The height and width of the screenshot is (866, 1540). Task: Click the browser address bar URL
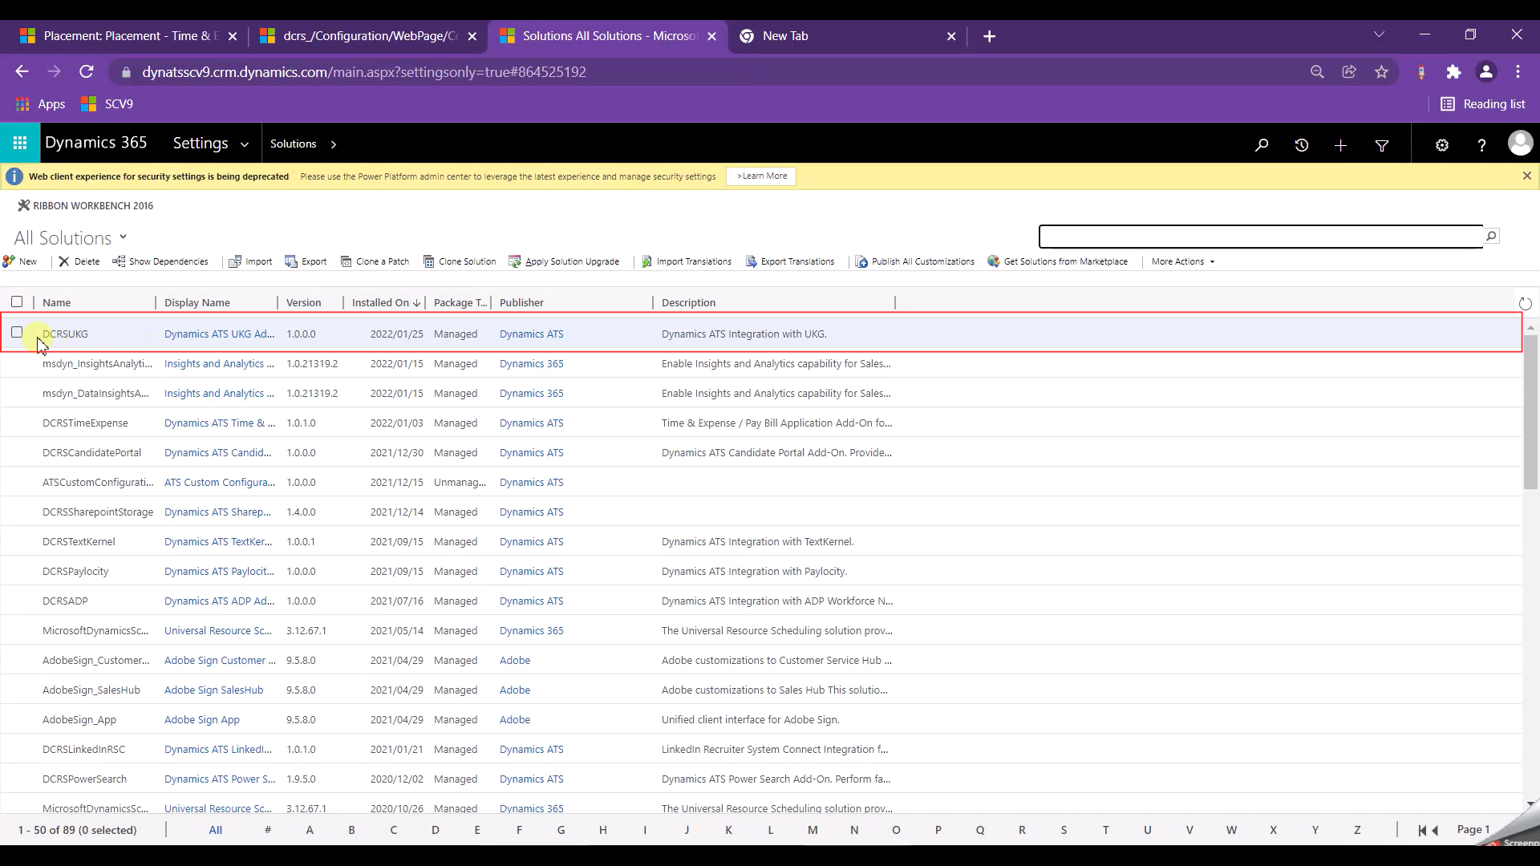(x=363, y=72)
